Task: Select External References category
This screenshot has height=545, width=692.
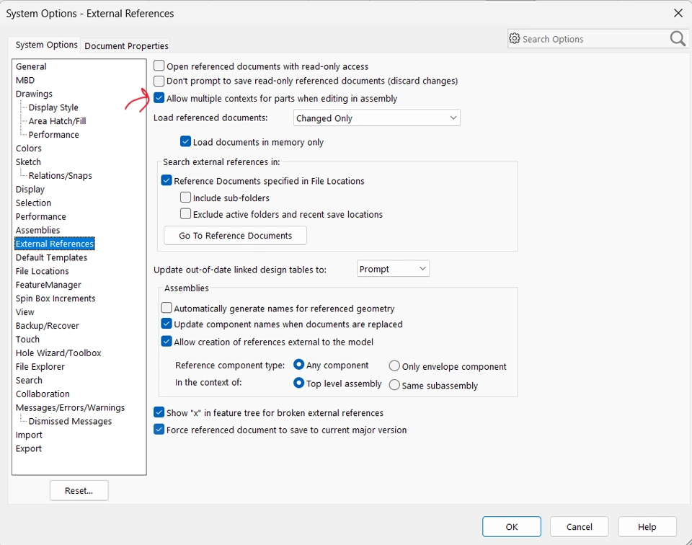Action: pyautogui.click(x=55, y=244)
